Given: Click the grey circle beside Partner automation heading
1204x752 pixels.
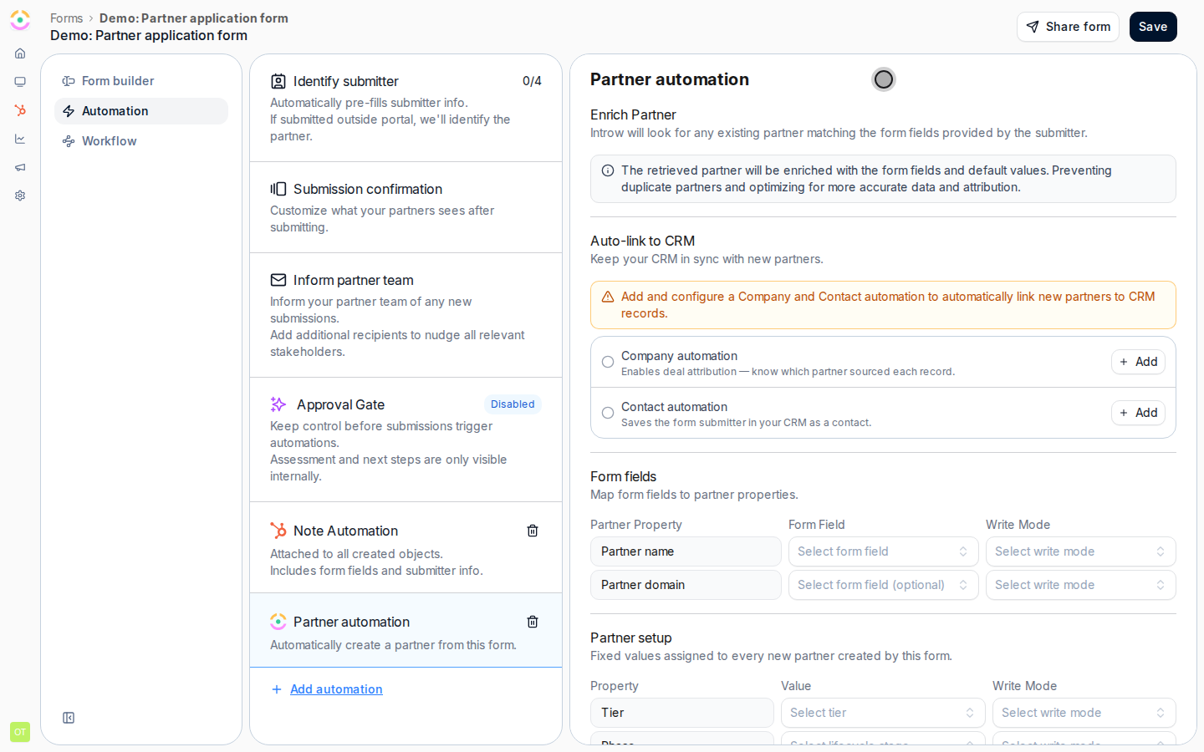Looking at the screenshot, I should 884,79.
